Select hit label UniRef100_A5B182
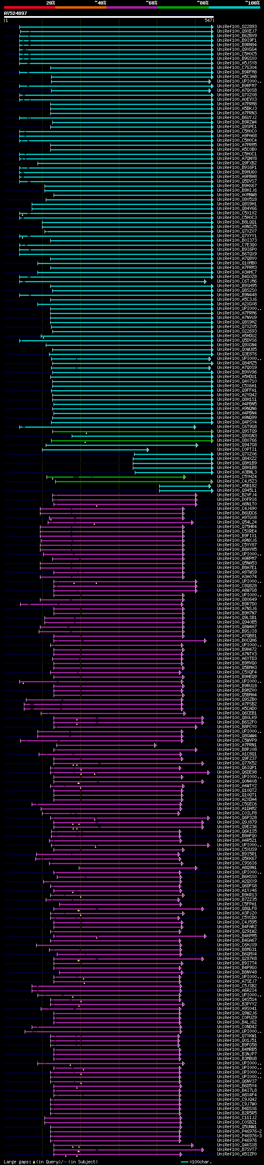This screenshot has width=264, height=1165. click(237, 486)
